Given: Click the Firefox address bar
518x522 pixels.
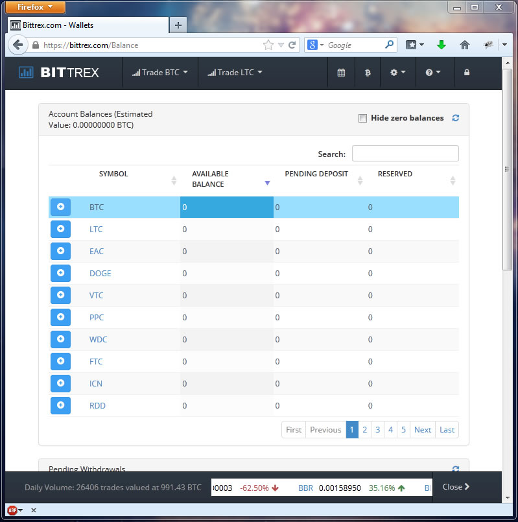Looking at the screenshot, I should pos(150,45).
